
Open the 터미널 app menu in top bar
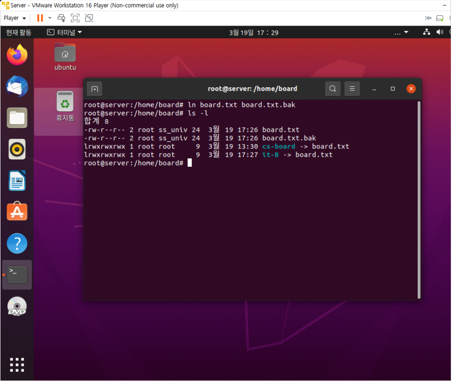click(x=64, y=32)
